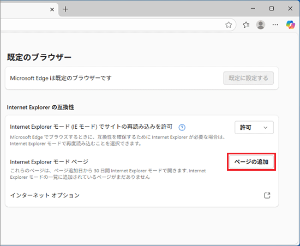Open the Favorites list icon
This screenshot has width=300, height=246.
246,25
